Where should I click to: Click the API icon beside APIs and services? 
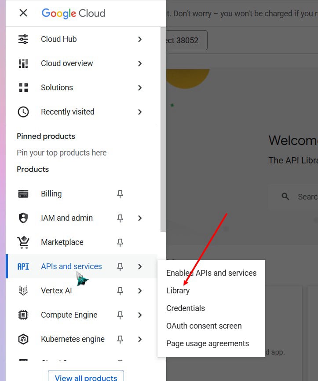point(23,266)
